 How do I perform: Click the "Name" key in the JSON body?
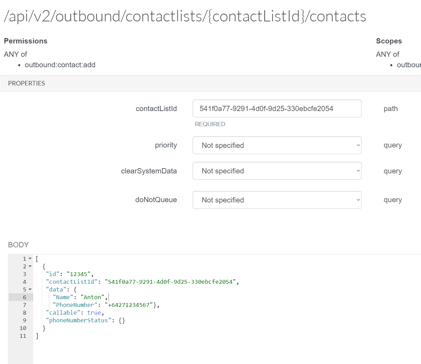coord(63,297)
